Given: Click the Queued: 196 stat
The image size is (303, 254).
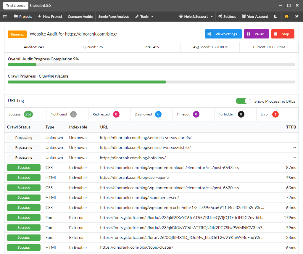Looking at the screenshot, I should coord(93,47).
